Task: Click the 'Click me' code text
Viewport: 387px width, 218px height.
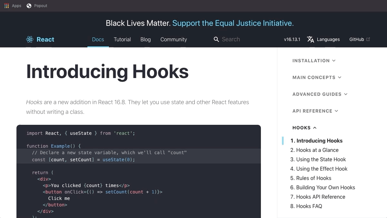Action: pyautogui.click(x=59, y=198)
